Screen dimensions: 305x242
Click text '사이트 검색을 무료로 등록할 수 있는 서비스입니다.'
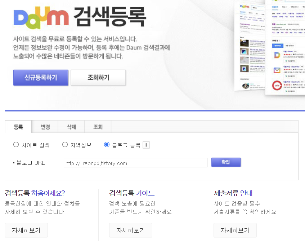[75, 39]
